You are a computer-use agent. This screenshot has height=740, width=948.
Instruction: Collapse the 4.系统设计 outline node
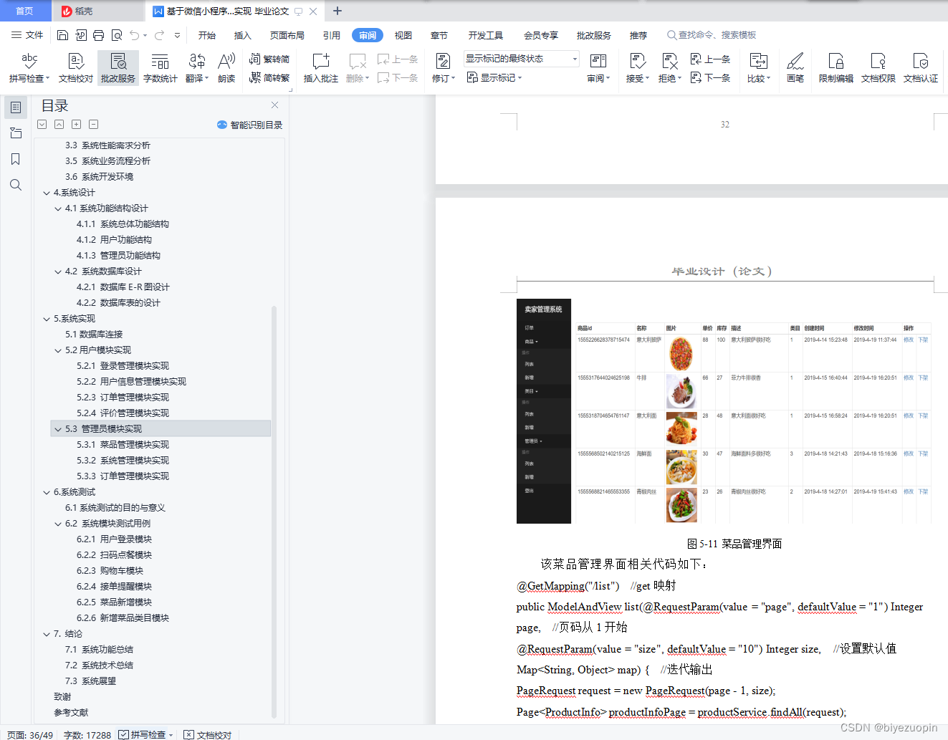pos(47,193)
